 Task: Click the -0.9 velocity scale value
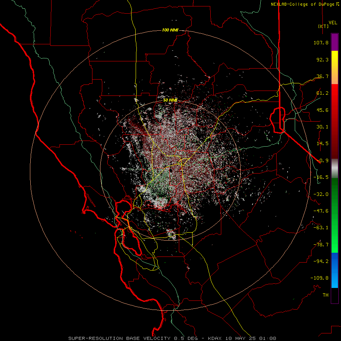click(x=322, y=161)
